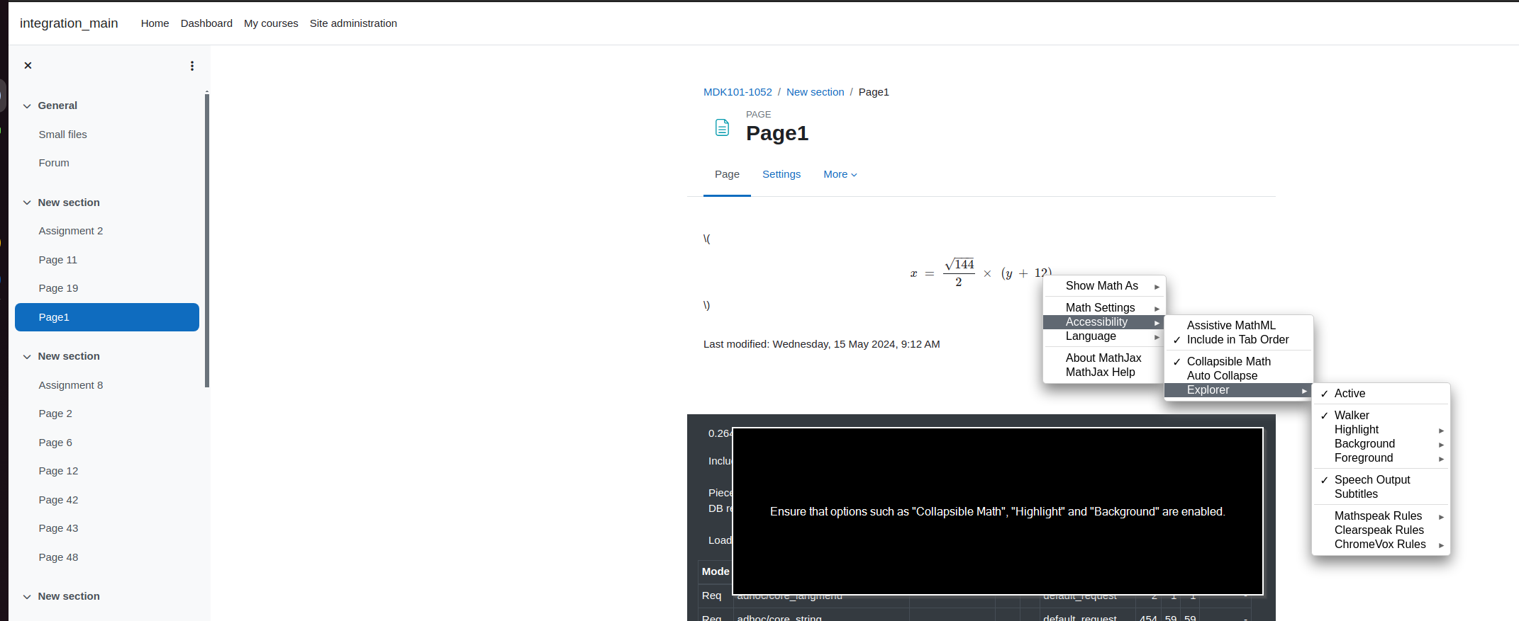Click integration_main site name
The image size is (1519, 621).
pos(69,23)
